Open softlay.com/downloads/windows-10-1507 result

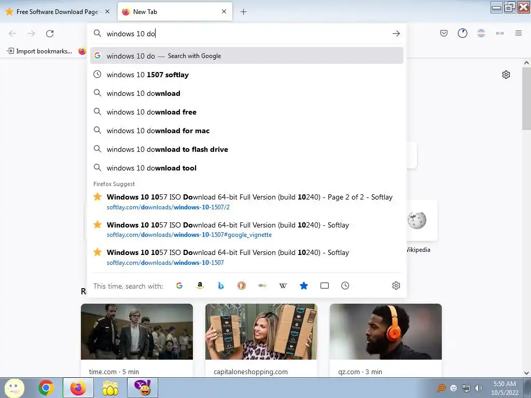pyautogui.click(x=246, y=257)
